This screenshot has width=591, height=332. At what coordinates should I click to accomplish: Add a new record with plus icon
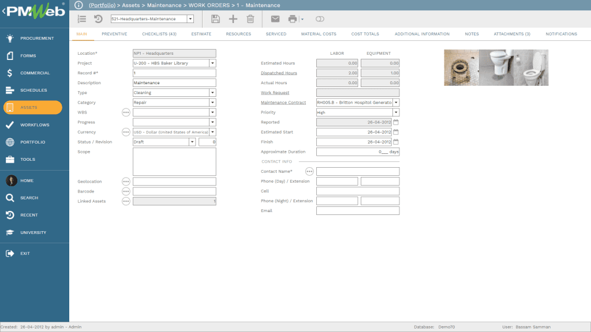click(233, 19)
